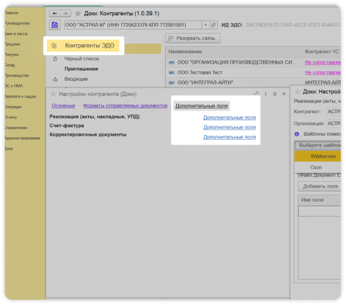346x305 pixels.
Task: Switch to the Основные tab
Action: pos(63,106)
